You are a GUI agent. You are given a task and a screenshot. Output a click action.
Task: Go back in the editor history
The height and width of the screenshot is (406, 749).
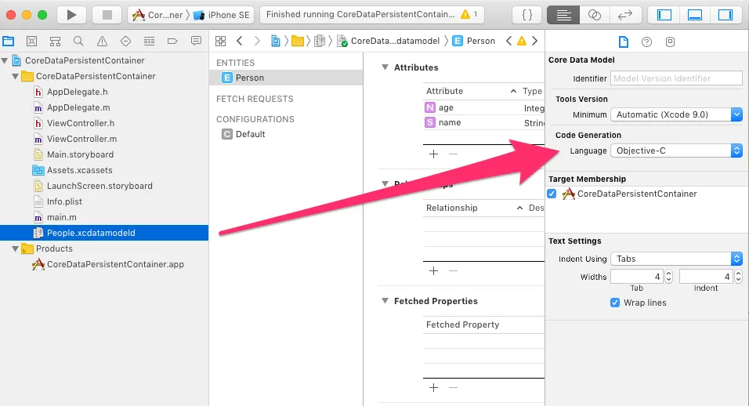[x=240, y=41]
